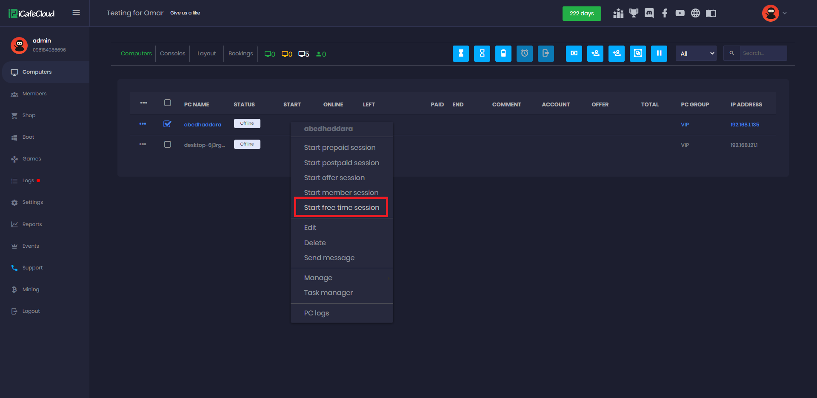Uncheck the abedhaddara row checkbox
Viewport: 817px width, 398px height.
tap(167, 124)
